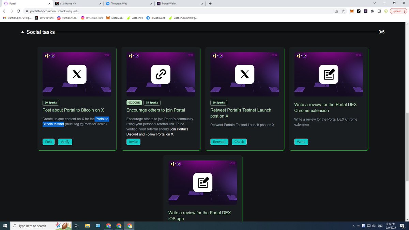
Task: Click the volume speaker icon in system tray
Action: coord(374,226)
